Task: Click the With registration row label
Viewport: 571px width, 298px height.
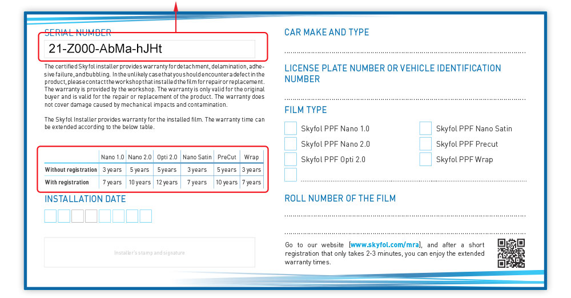Action: (x=67, y=182)
